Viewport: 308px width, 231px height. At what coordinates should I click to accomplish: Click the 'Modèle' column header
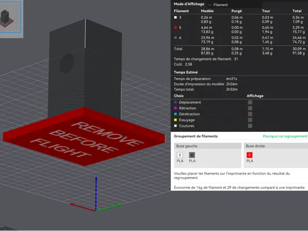click(x=207, y=11)
